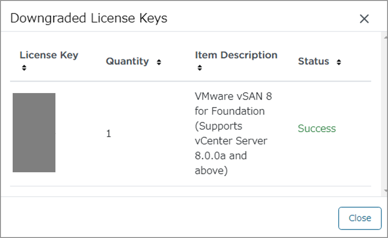Click the Quantity sort arrows icon
The width and height of the screenshot is (388, 238).
click(159, 62)
